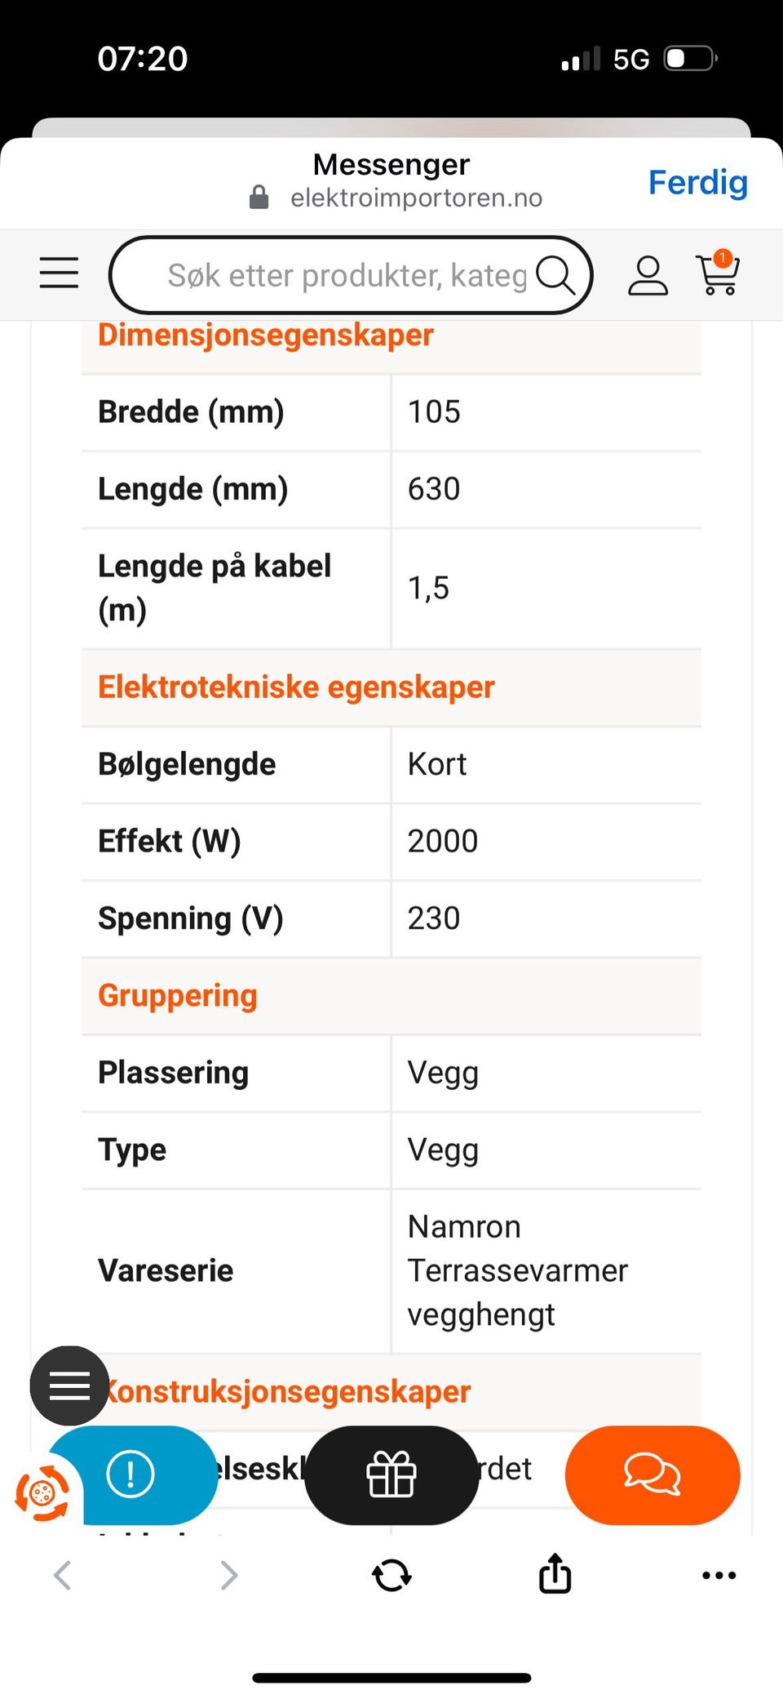Tap Ferdig to close the browser
The height and width of the screenshot is (1699, 783).
point(697,183)
